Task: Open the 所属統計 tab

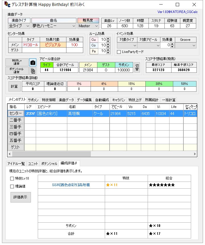Action: [152, 100]
